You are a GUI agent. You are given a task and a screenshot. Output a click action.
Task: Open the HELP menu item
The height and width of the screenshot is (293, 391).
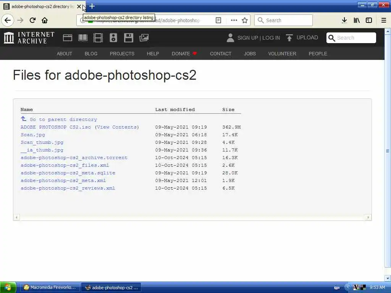(153, 53)
